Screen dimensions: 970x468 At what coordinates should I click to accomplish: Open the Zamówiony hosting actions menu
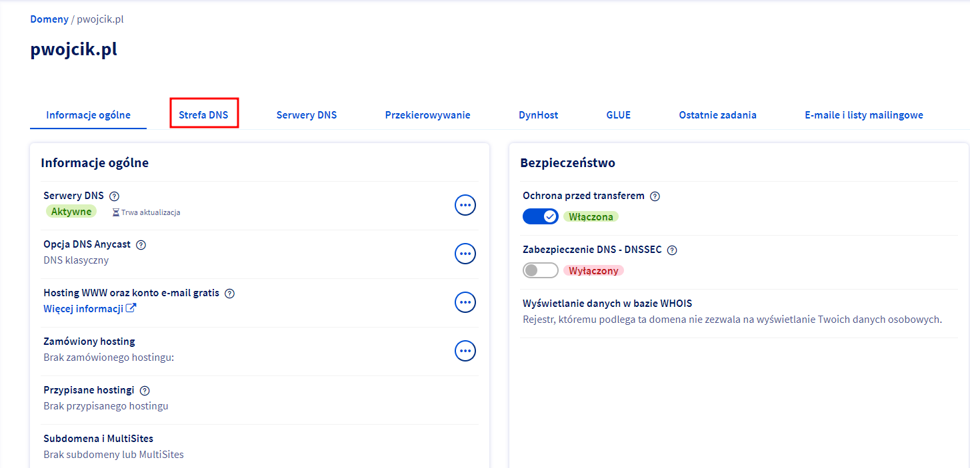(465, 350)
